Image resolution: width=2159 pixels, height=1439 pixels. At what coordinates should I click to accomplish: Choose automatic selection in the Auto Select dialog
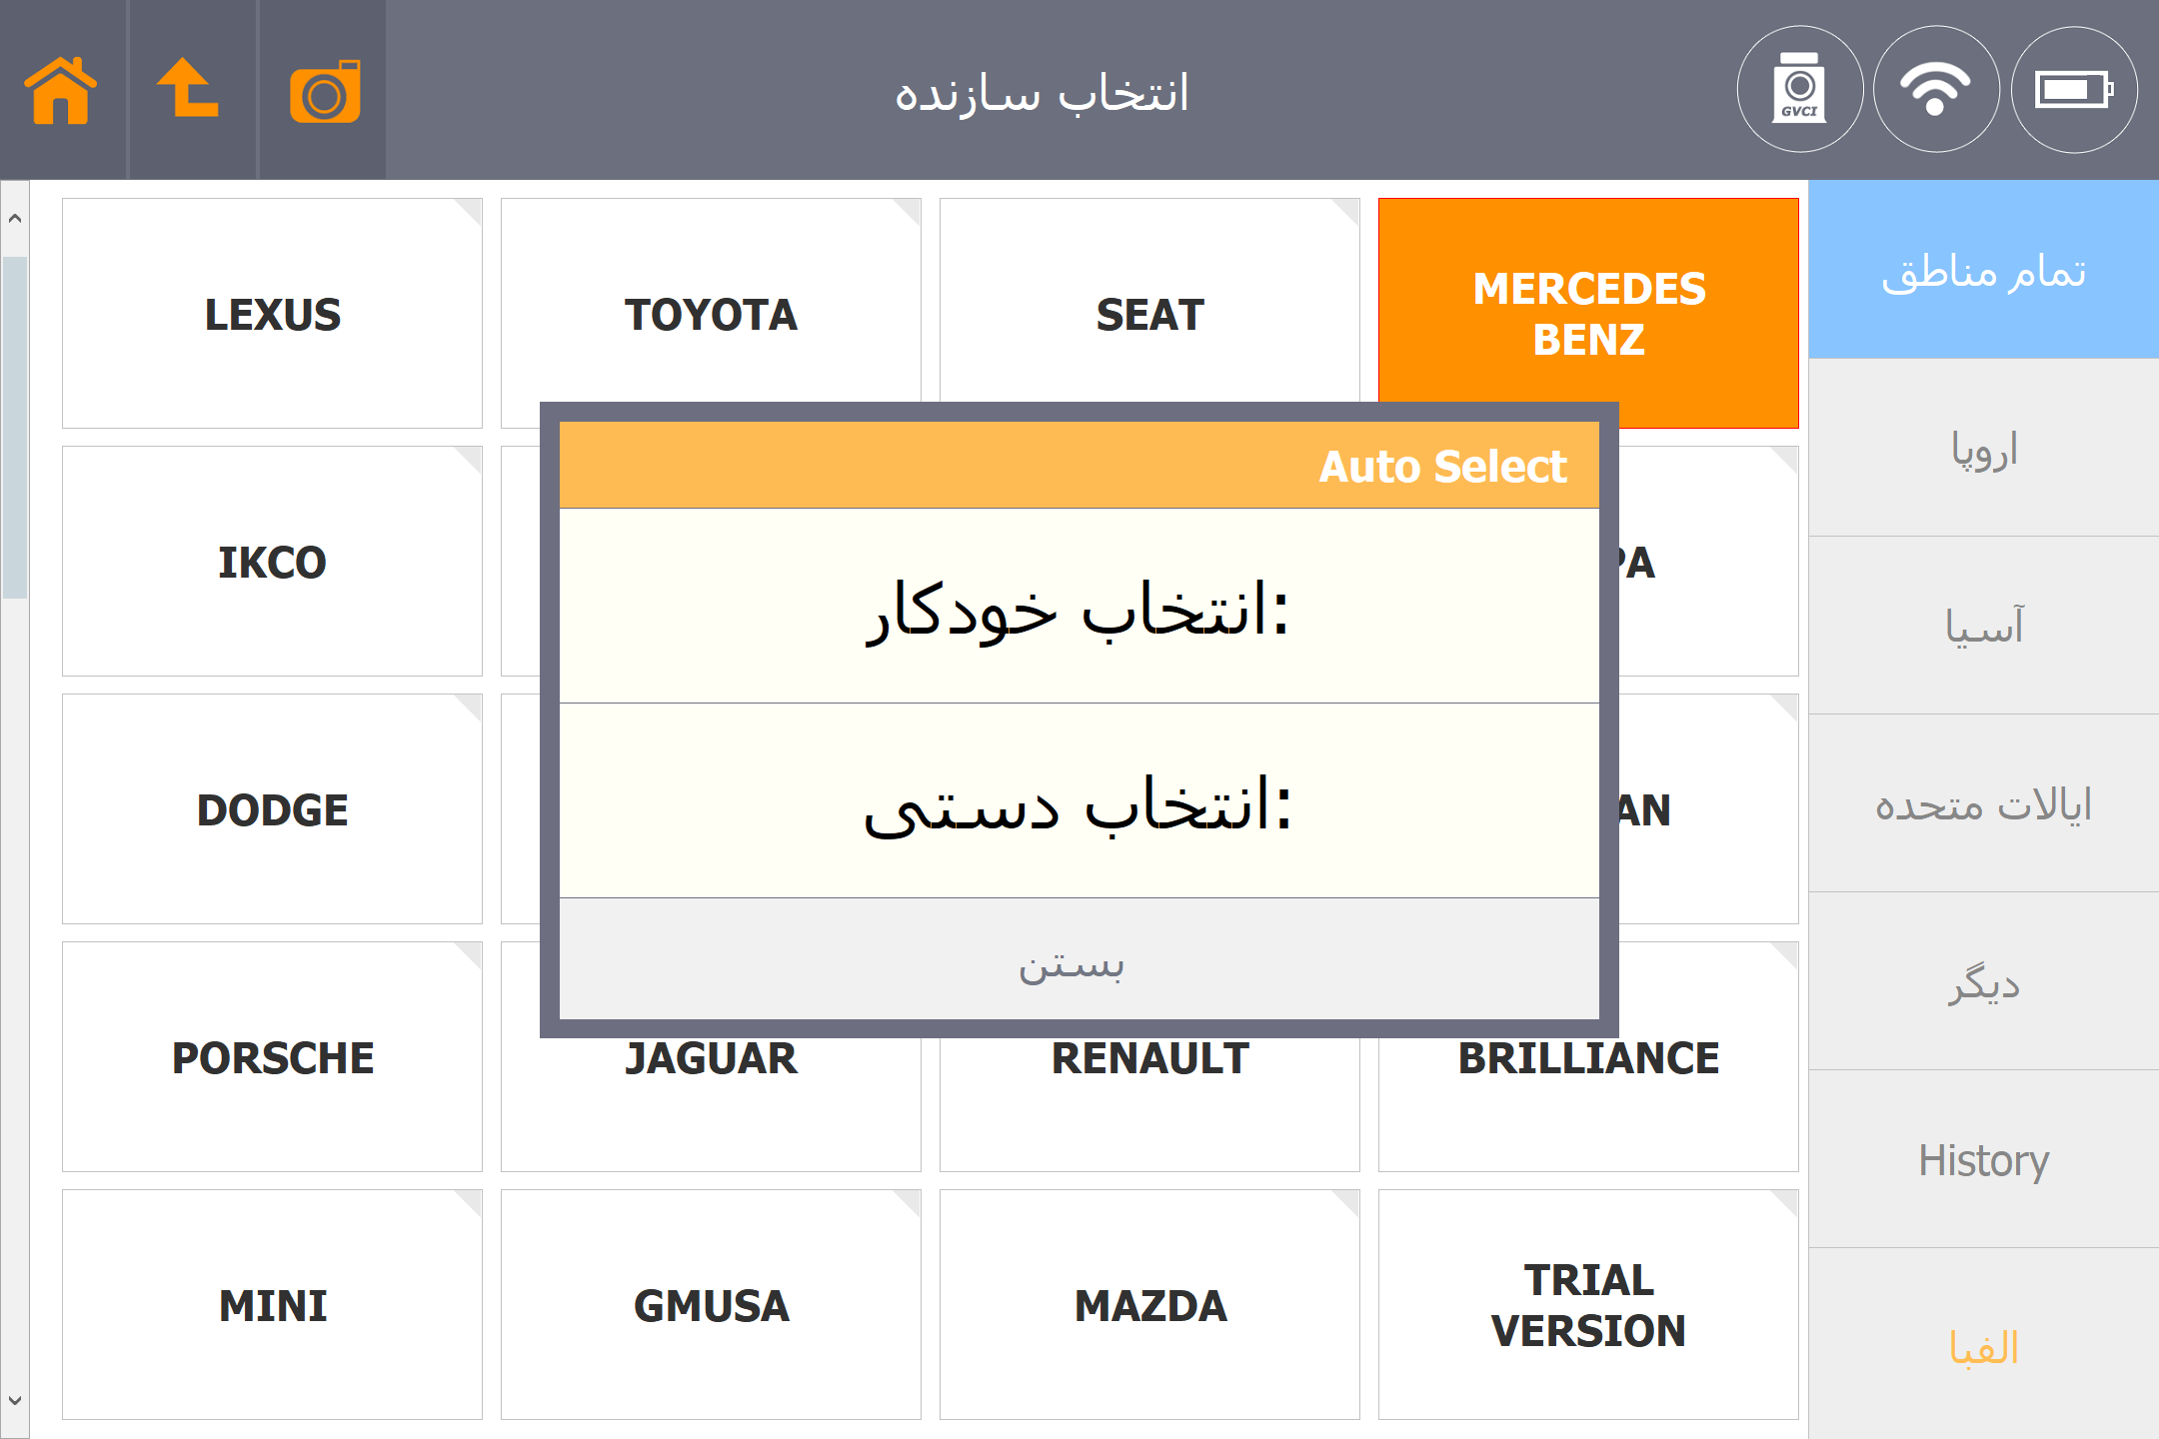(1079, 607)
